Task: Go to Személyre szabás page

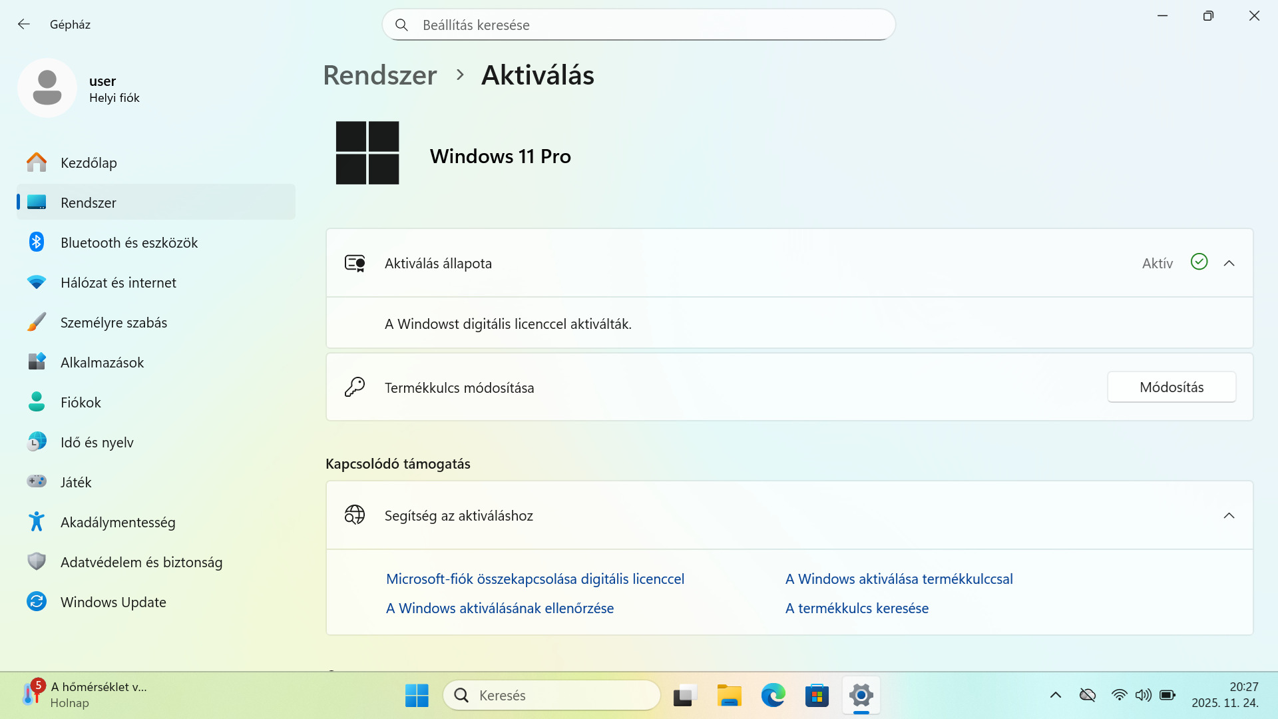Action: click(x=113, y=322)
